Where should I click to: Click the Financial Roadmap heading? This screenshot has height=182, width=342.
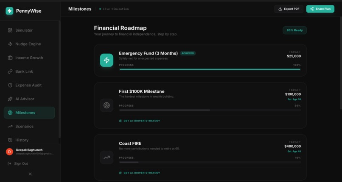click(x=120, y=28)
